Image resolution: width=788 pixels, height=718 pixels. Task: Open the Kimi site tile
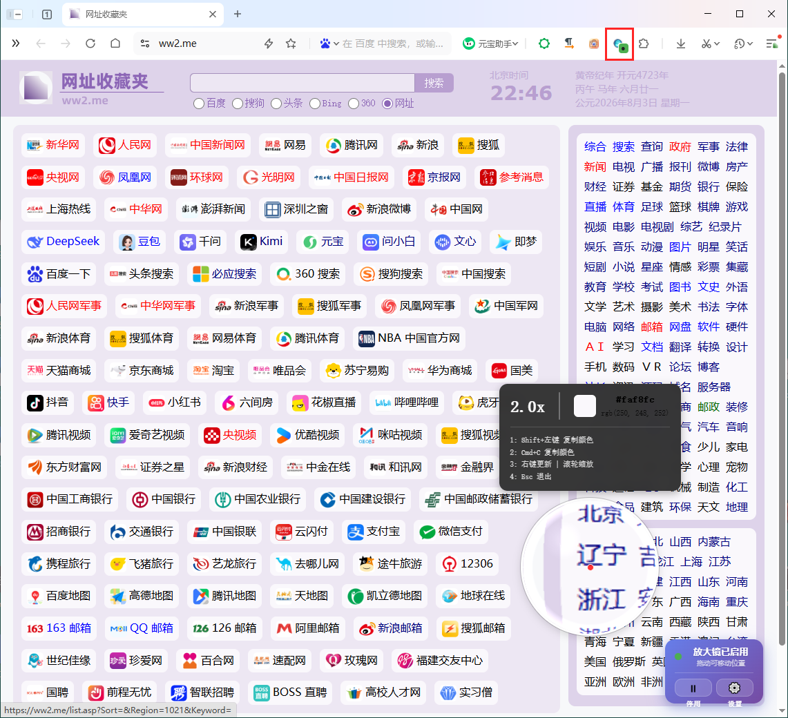262,242
